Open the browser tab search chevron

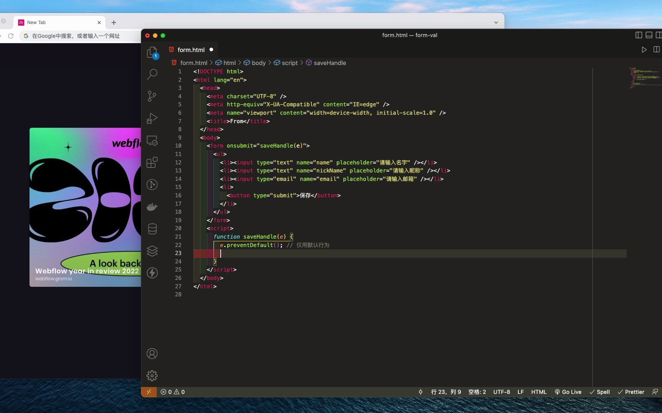(x=496, y=23)
